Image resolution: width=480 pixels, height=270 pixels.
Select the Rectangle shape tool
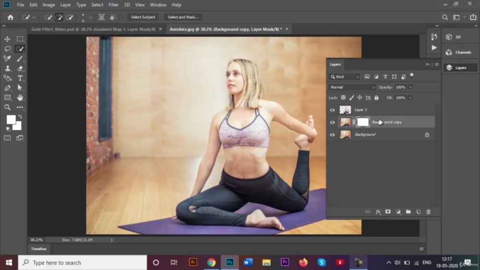tap(7, 98)
